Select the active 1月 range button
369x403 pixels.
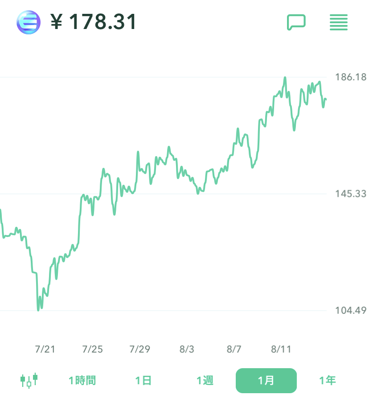pyautogui.click(x=266, y=381)
